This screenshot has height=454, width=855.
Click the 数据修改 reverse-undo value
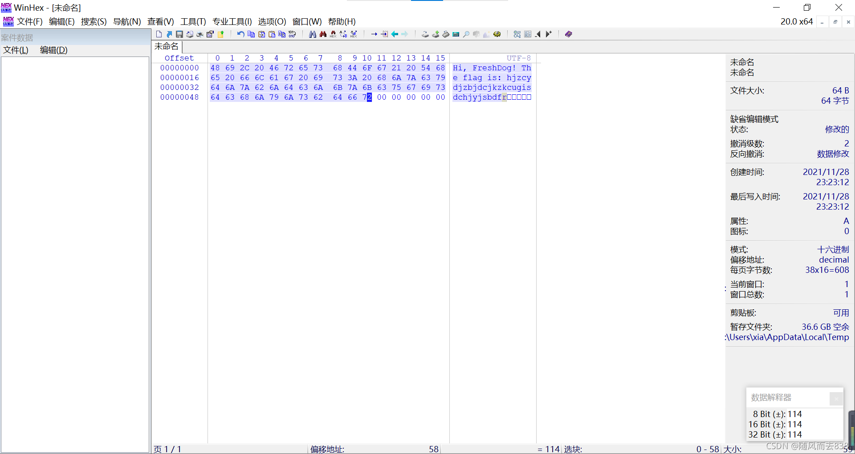(833, 154)
